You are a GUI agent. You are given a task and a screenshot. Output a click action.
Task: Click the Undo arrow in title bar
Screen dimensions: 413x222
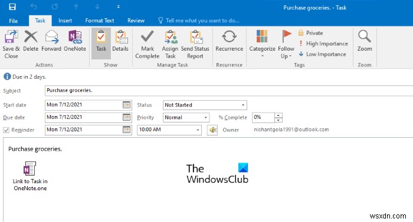[34, 6]
